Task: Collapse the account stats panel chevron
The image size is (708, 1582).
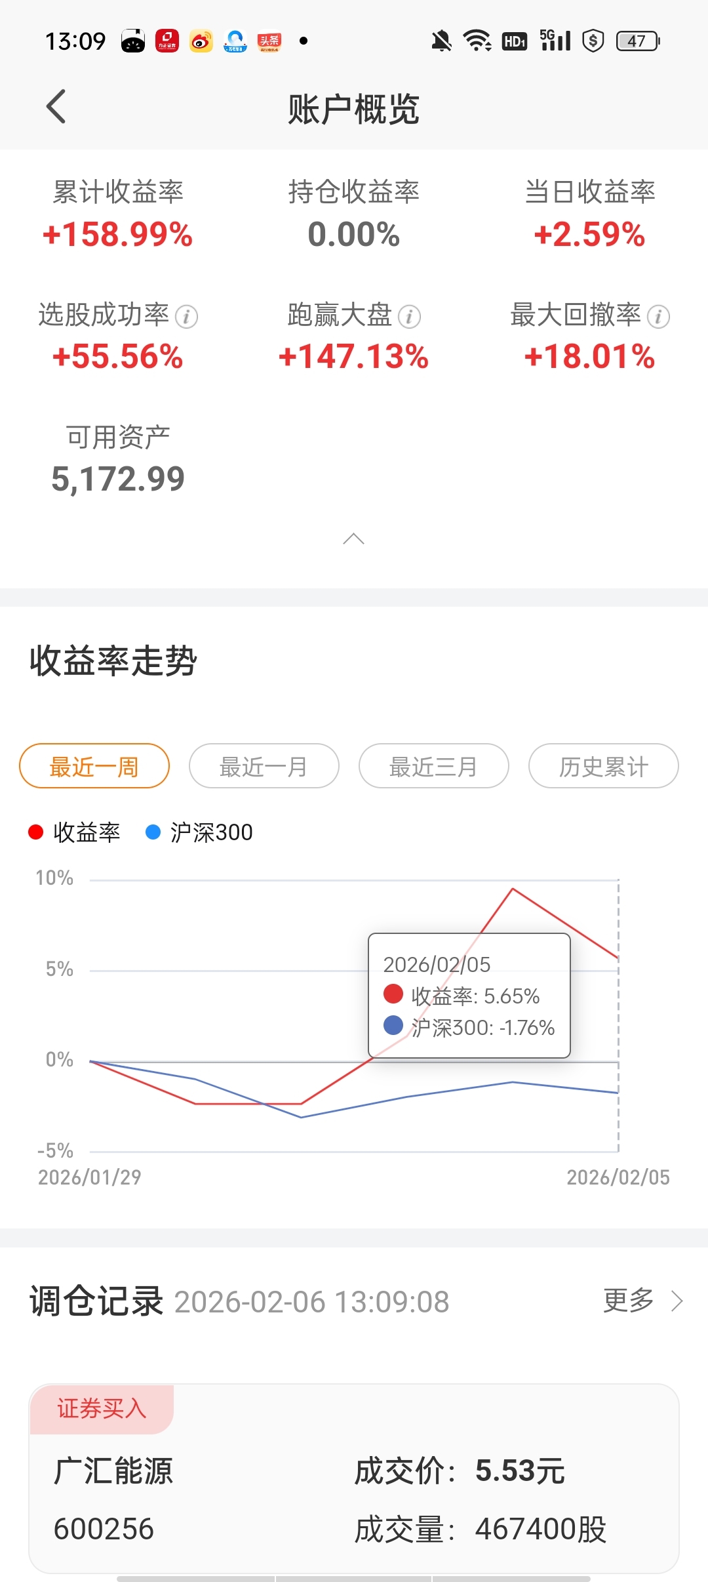Action: 353,539
